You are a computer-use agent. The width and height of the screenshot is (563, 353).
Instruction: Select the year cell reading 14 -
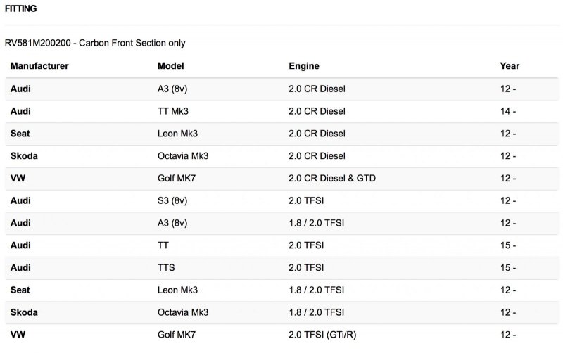[x=507, y=111]
